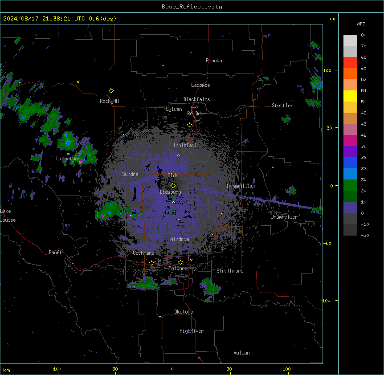Click the yellow diamond marker south of RedDeer
This screenshot has height=375, width=384.
point(189,125)
